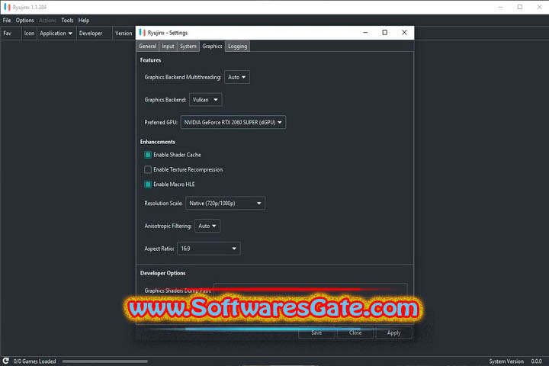Click the Developer column header
The width and height of the screenshot is (549, 366).
(x=95, y=34)
